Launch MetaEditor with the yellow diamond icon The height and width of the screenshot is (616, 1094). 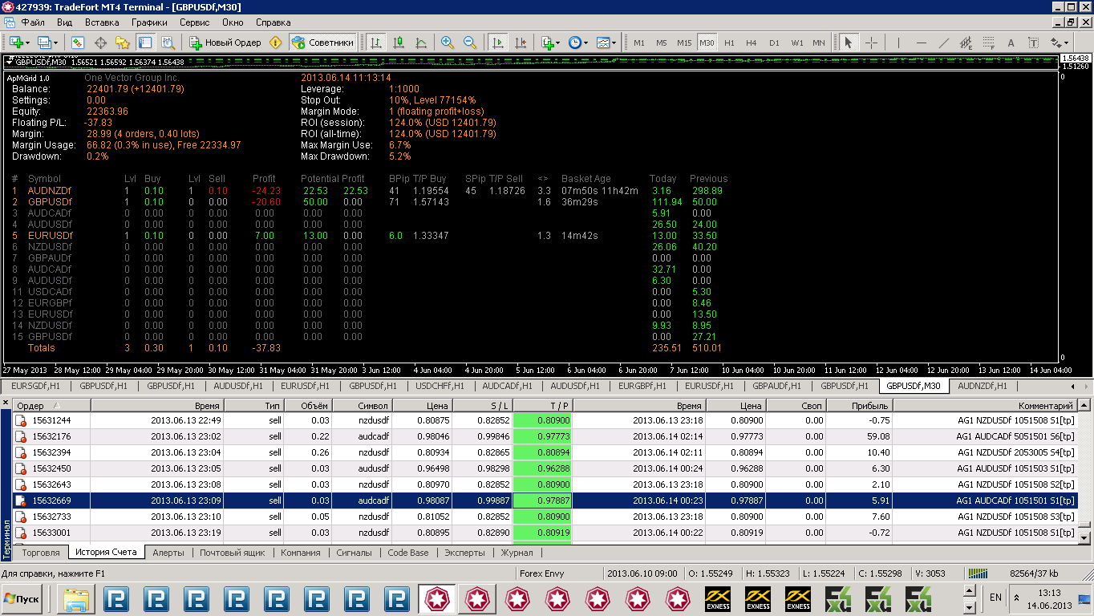[276, 43]
